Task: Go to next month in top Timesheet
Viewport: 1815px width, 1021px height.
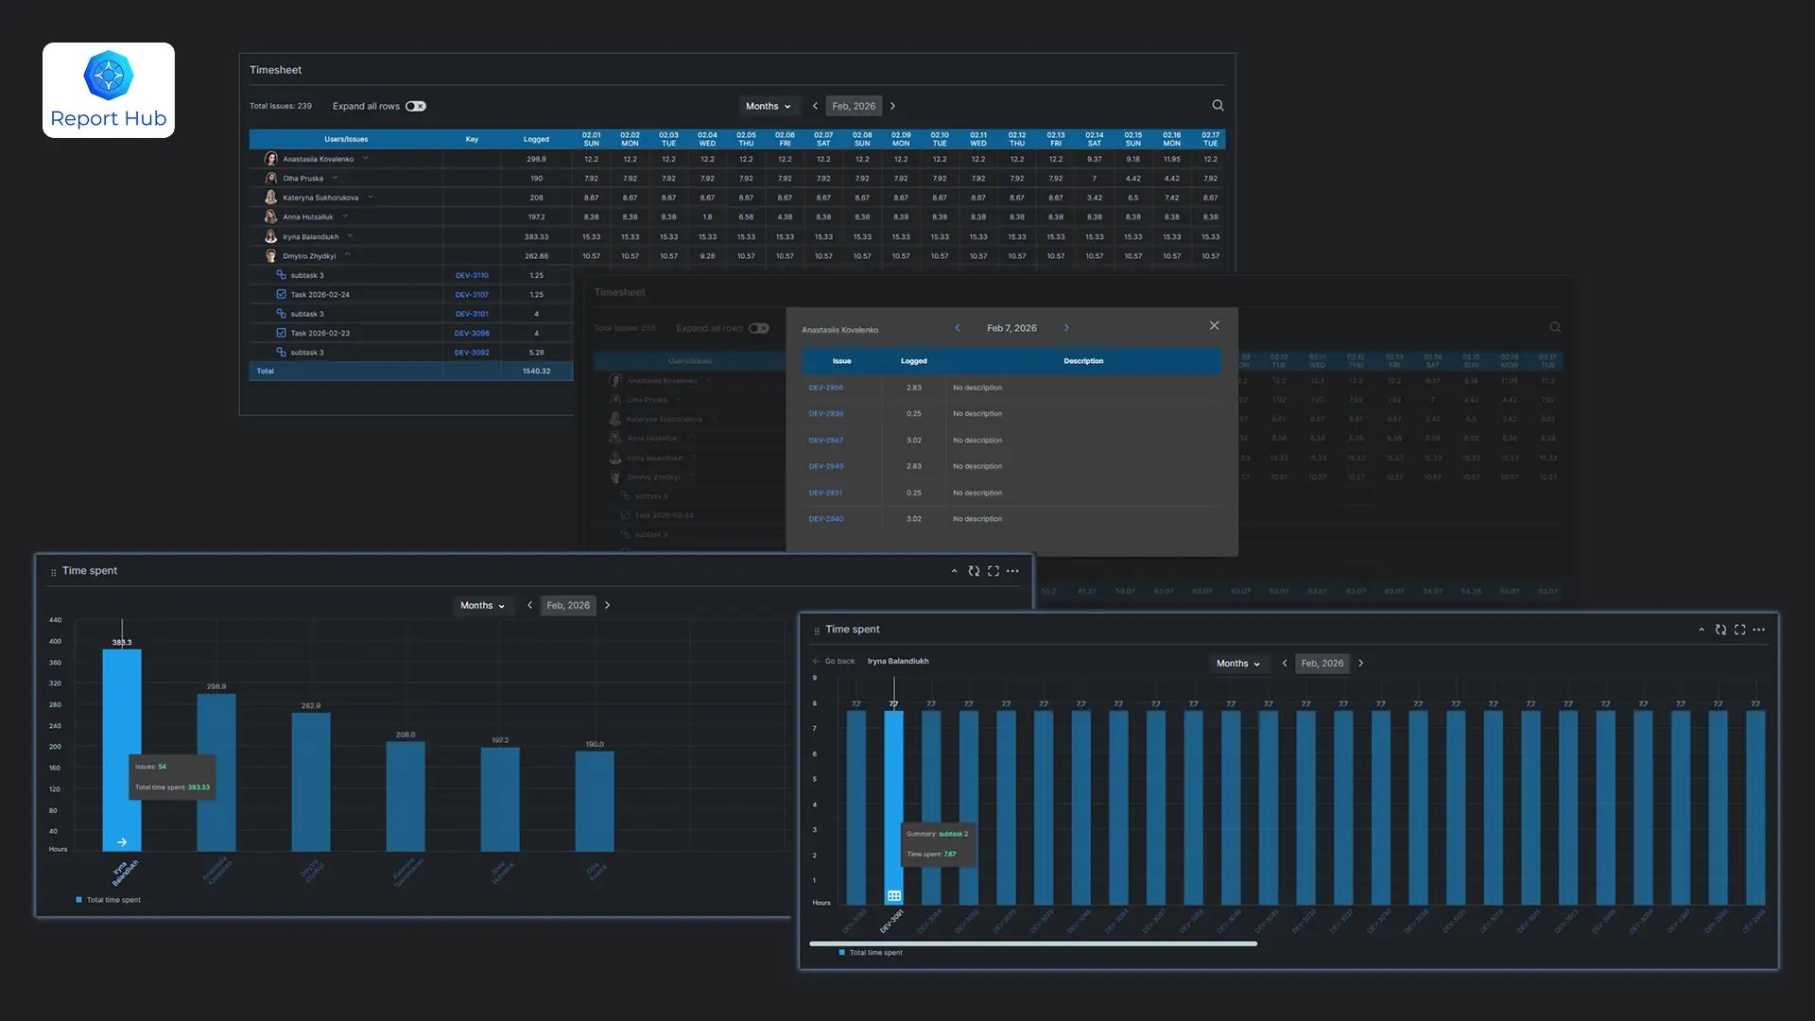Action: pyautogui.click(x=892, y=106)
